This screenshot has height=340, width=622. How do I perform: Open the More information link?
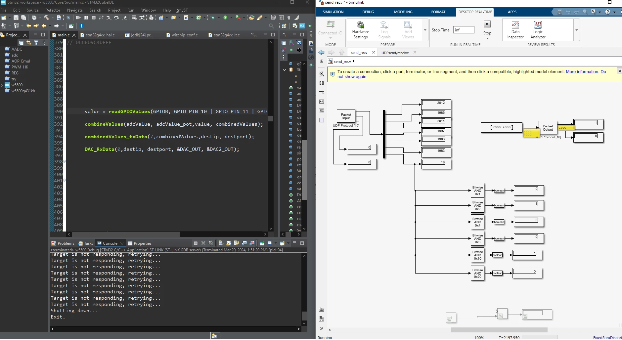click(582, 72)
